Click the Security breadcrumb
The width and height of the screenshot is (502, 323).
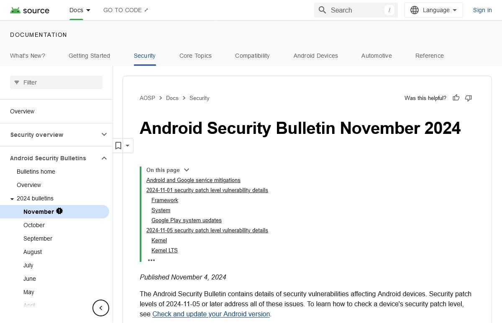click(x=200, y=98)
